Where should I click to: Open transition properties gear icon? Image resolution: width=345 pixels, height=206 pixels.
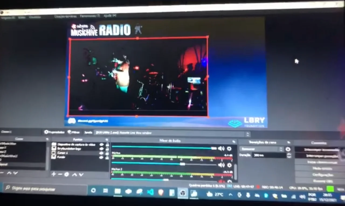coord(288,149)
